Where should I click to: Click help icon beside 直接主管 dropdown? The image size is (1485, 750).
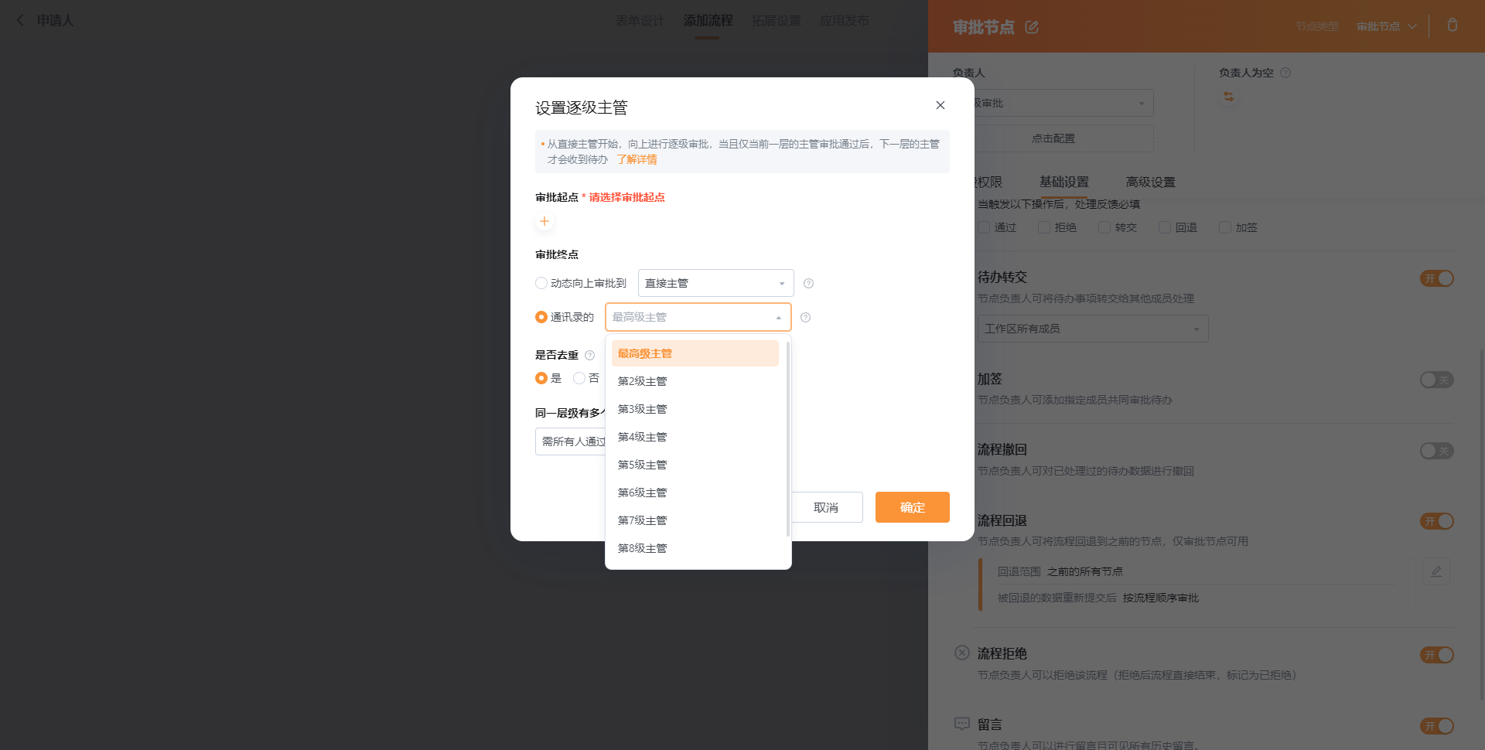(809, 283)
